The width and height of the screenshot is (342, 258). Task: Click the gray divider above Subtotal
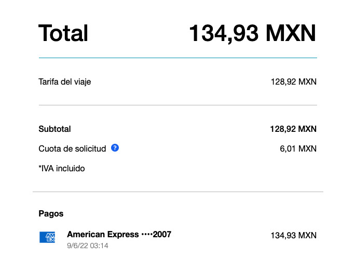pyautogui.click(x=178, y=105)
